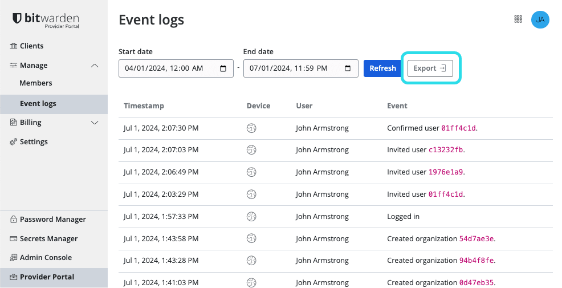Click device globe icon for 2:06:49 PM event

251,172
